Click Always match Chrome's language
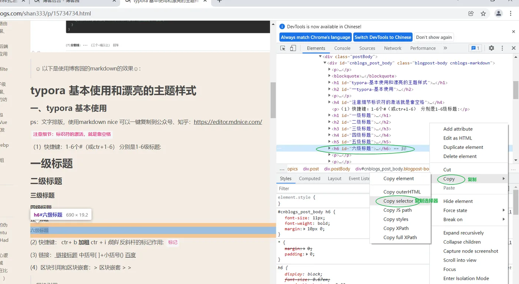Screen dimensions: 519x284 pos(315,37)
